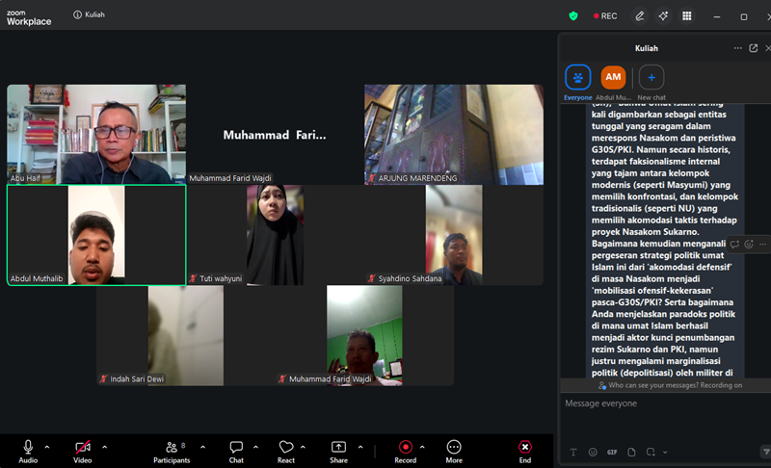The image size is (771, 468).
Task: Click the End meeting button
Action: [x=525, y=452]
